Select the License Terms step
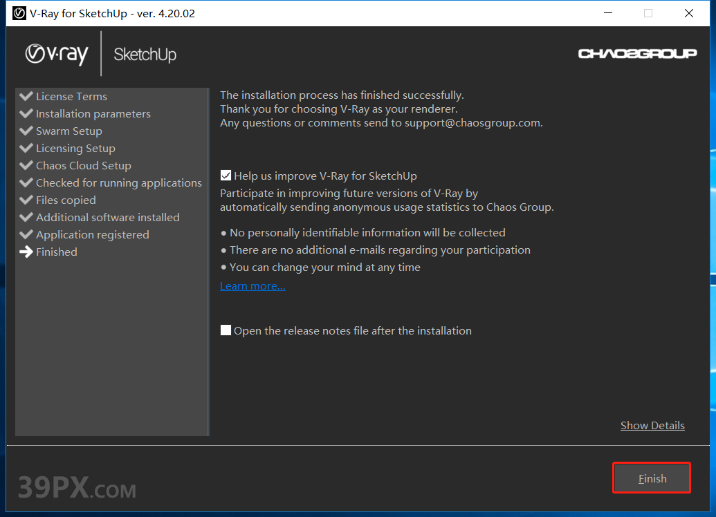716x517 pixels. point(71,96)
